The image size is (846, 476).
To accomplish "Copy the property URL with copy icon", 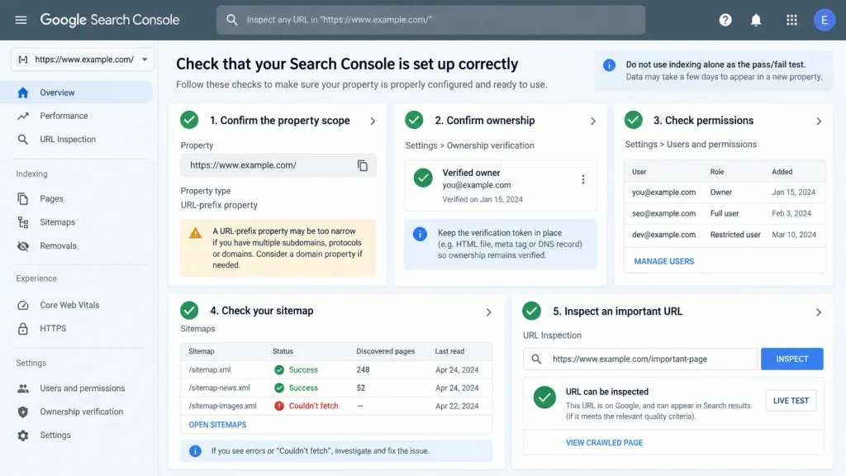I will (x=363, y=165).
